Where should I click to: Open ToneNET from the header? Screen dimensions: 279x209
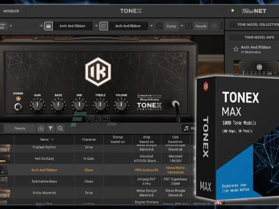click(x=254, y=11)
